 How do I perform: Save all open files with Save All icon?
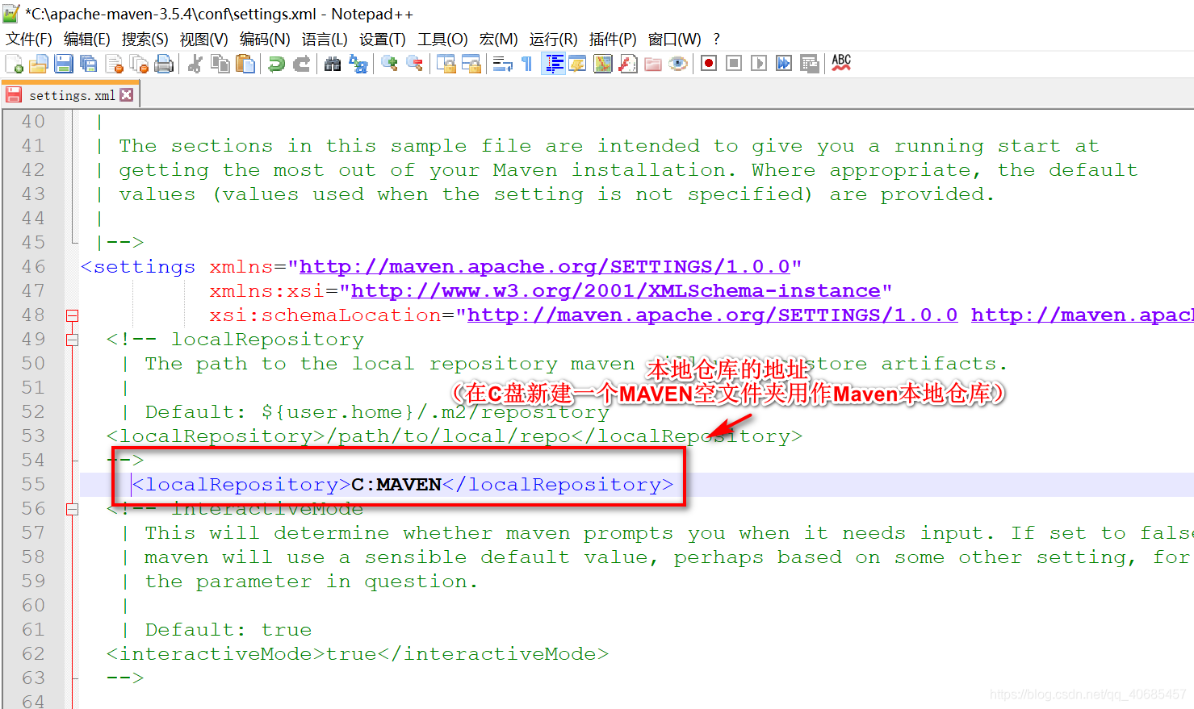[89, 64]
